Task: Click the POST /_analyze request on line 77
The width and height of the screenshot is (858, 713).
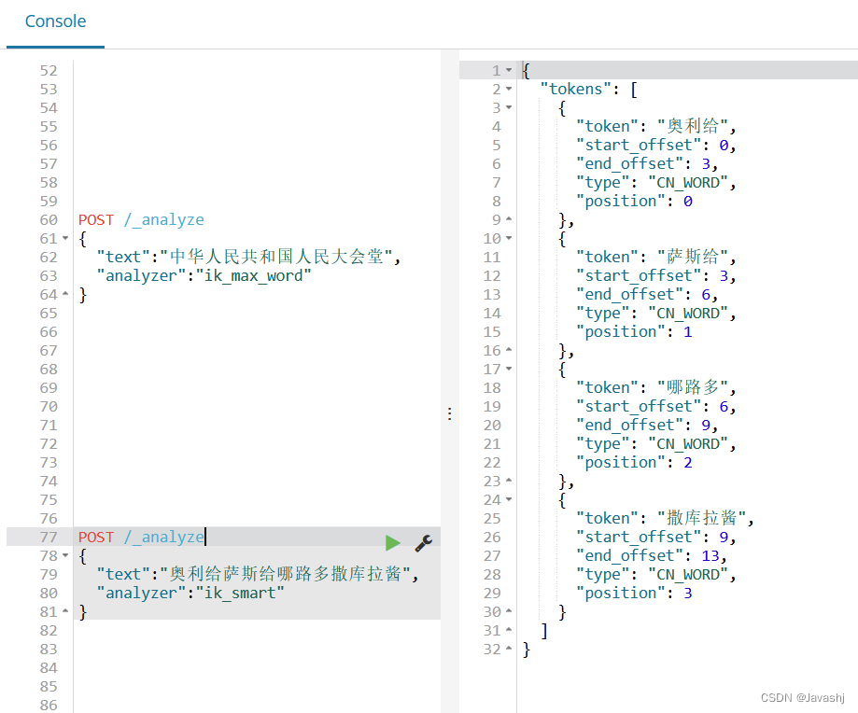Action: 141,537
